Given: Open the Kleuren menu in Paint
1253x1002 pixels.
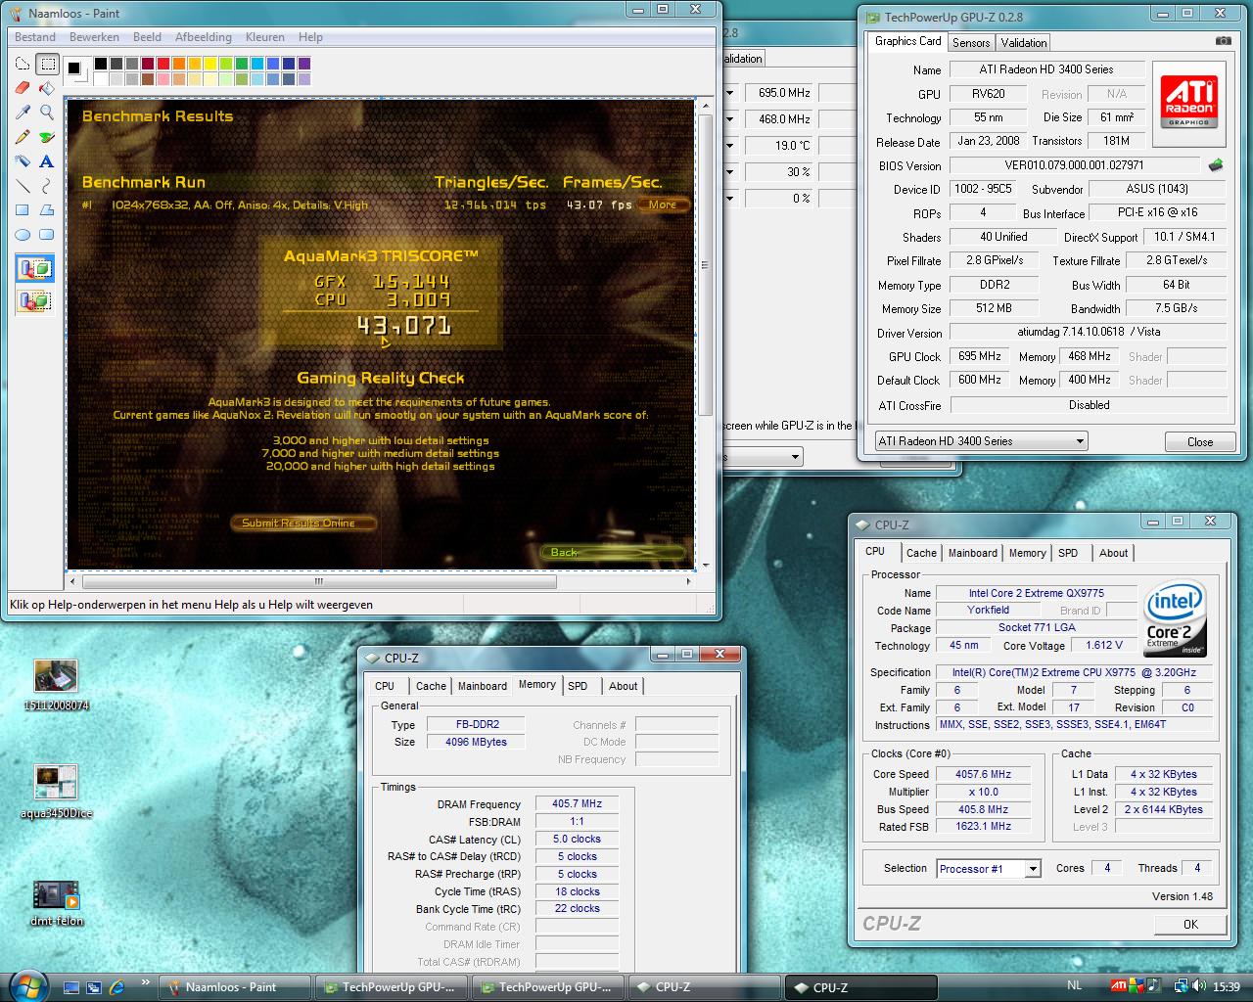Looking at the screenshot, I should [264, 37].
